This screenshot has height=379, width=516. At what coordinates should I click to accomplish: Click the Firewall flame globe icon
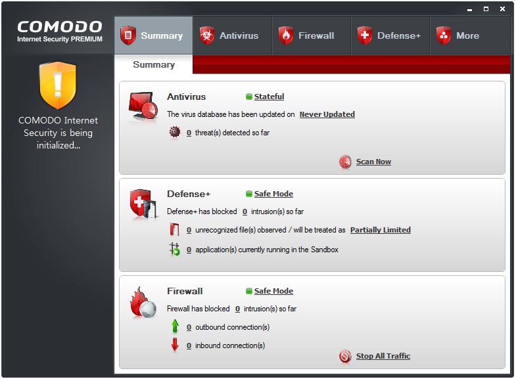pos(143,302)
